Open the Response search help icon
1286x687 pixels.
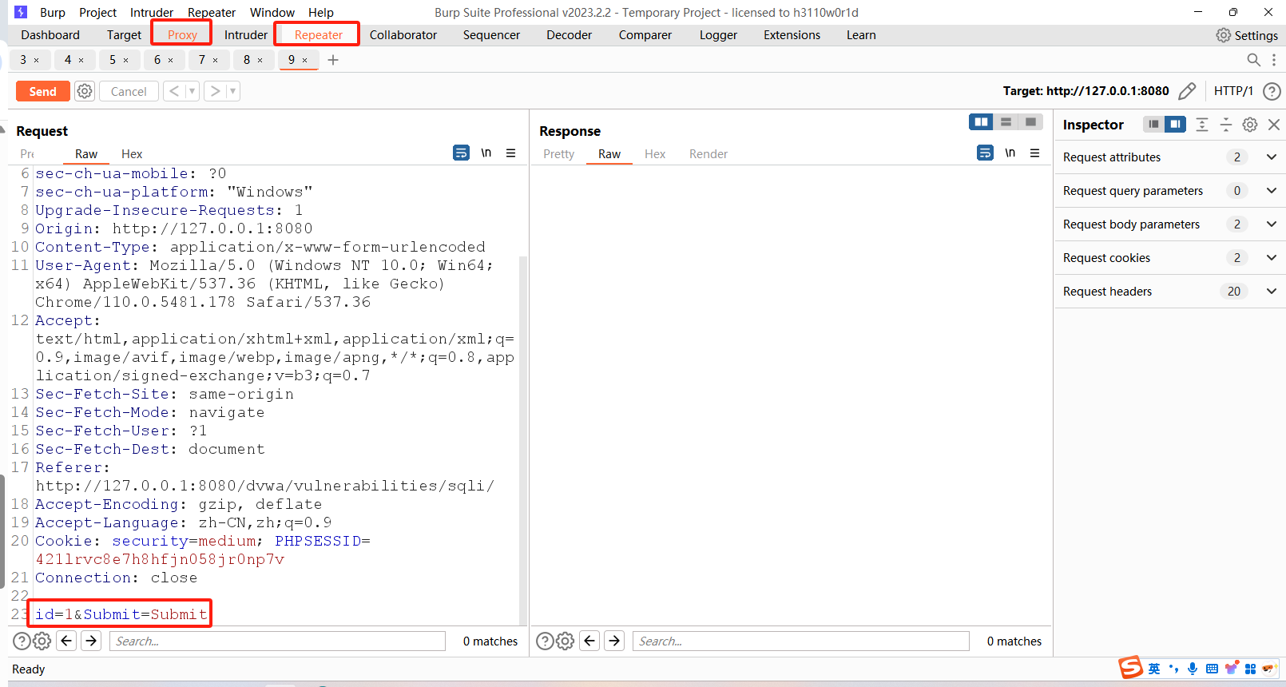click(x=545, y=641)
